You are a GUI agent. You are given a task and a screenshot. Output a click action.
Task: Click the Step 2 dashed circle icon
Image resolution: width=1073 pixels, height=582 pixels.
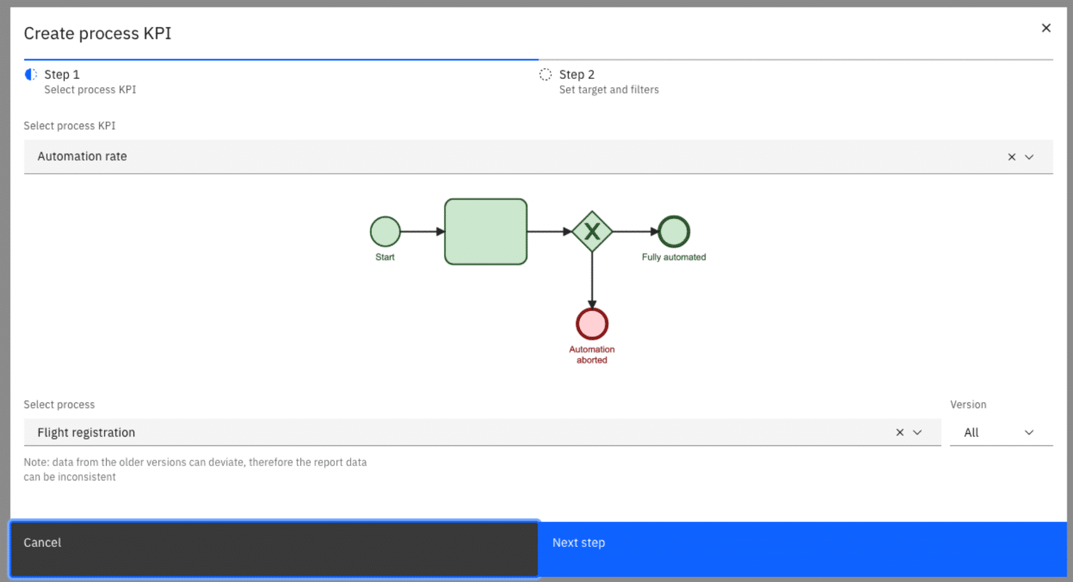click(546, 75)
